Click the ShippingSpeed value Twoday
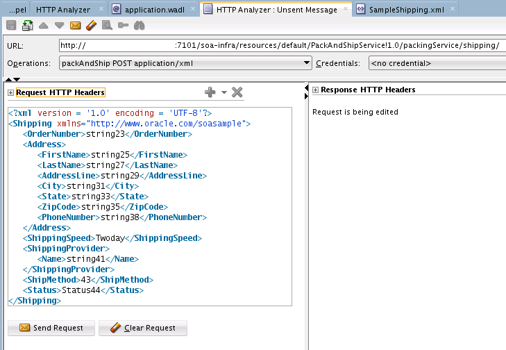Image resolution: width=506 pixels, height=350 pixels. (x=110, y=238)
